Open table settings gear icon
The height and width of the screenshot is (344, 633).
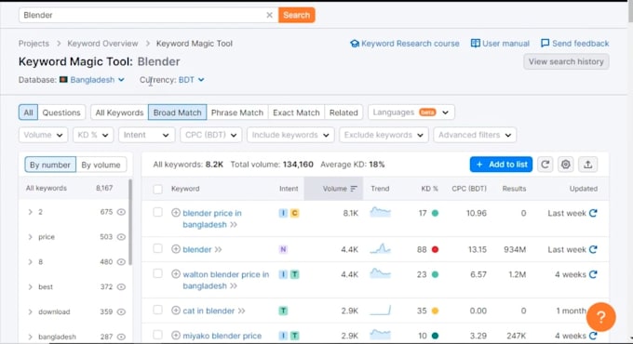tap(566, 165)
